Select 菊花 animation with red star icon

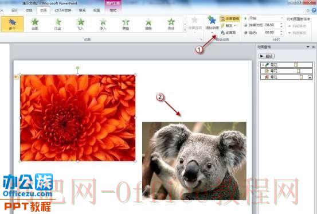pyautogui.click(x=286, y=77)
